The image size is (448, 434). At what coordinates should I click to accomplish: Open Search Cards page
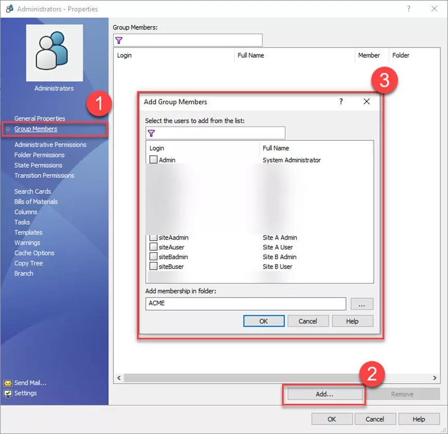[x=32, y=191]
